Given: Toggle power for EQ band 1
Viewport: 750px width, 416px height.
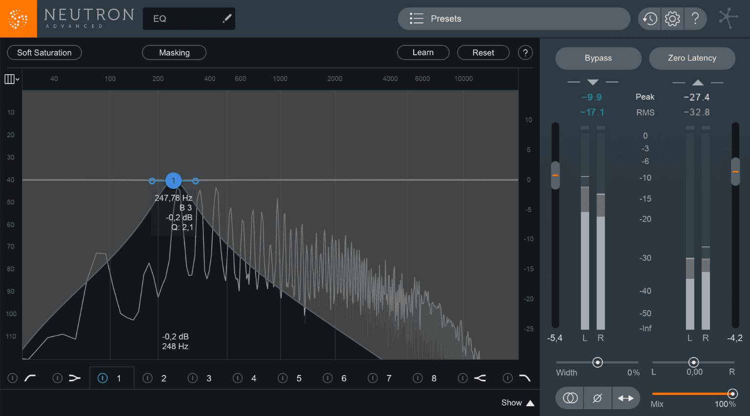Looking at the screenshot, I should [103, 378].
